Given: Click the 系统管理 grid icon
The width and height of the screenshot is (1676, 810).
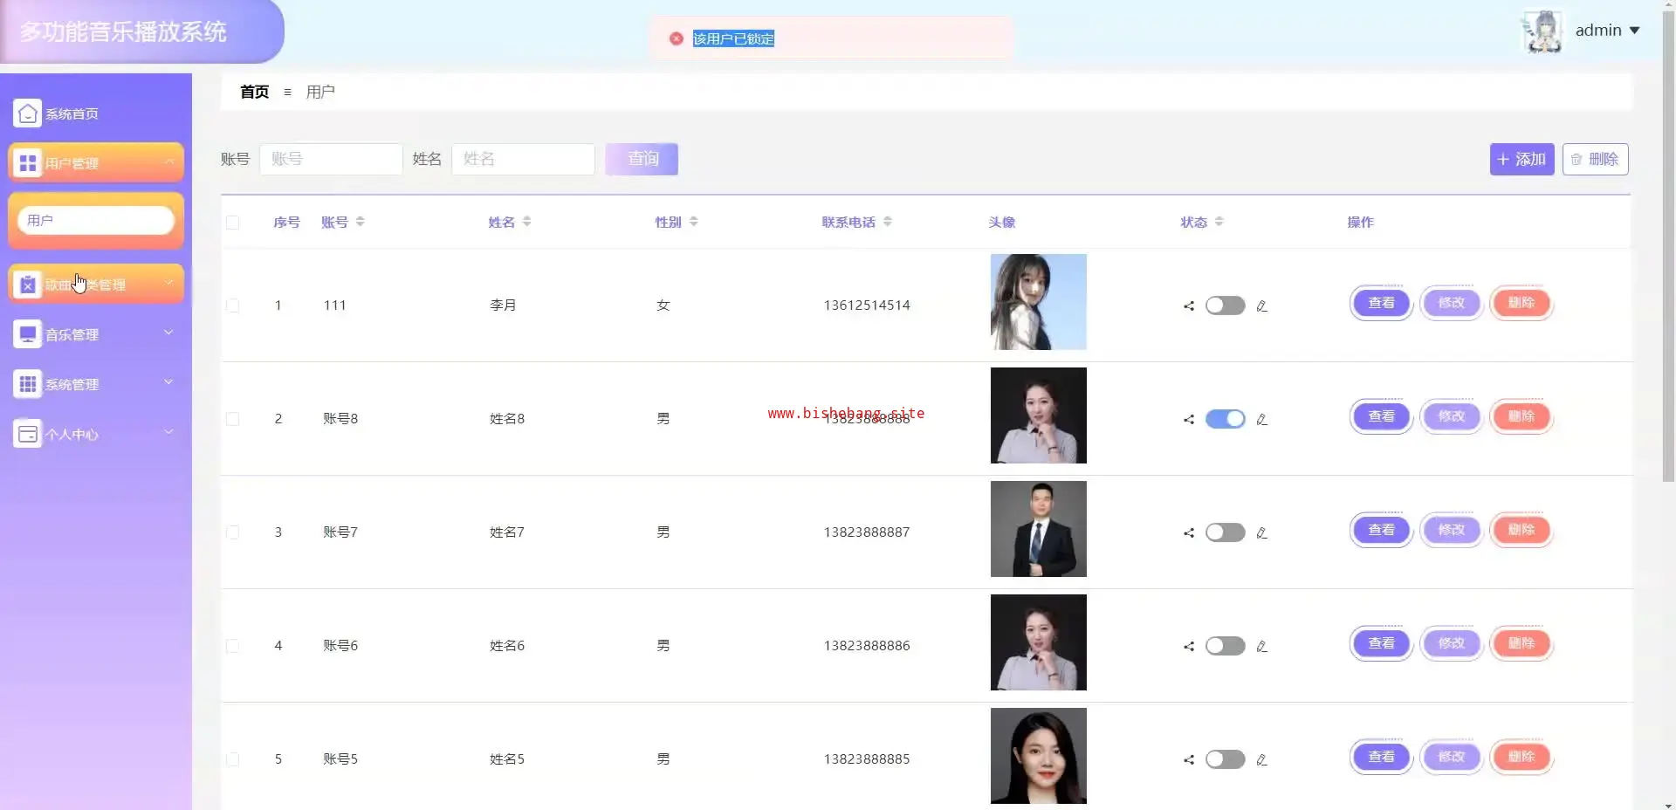Looking at the screenshot, I should pos(27,384).
